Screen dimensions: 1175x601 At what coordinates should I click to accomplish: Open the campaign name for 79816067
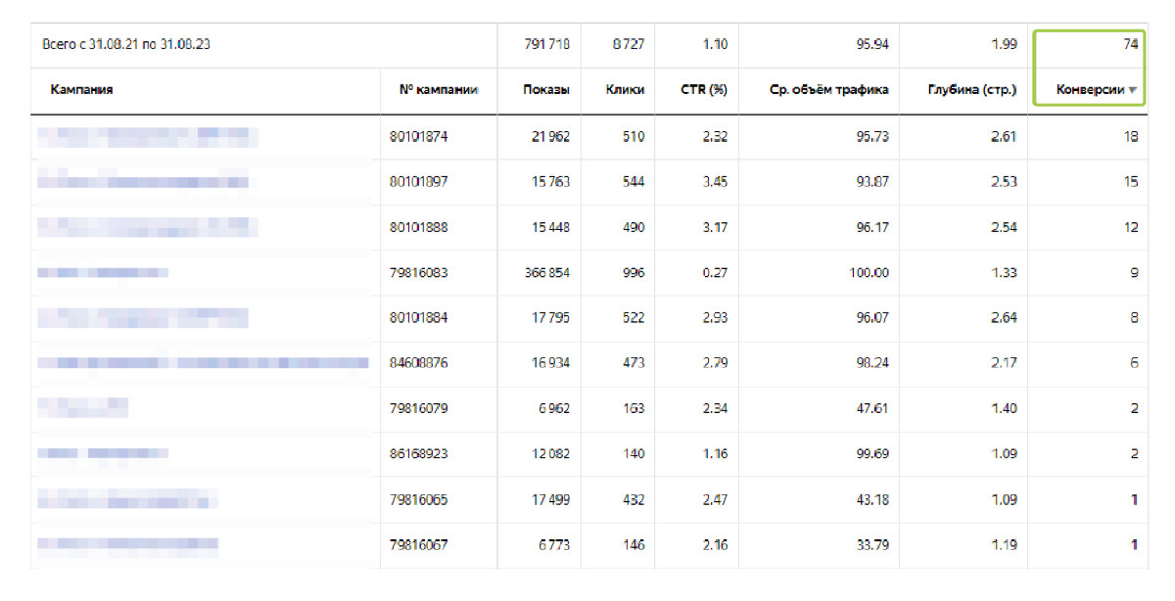[127, 544]
